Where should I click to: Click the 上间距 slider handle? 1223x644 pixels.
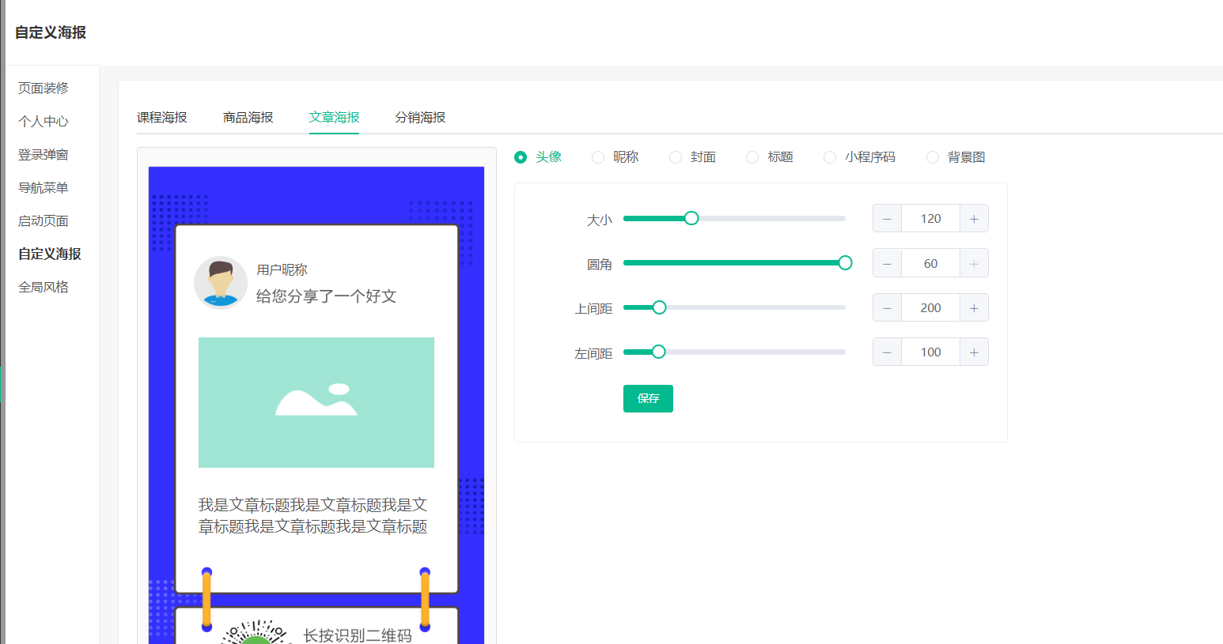659,307
